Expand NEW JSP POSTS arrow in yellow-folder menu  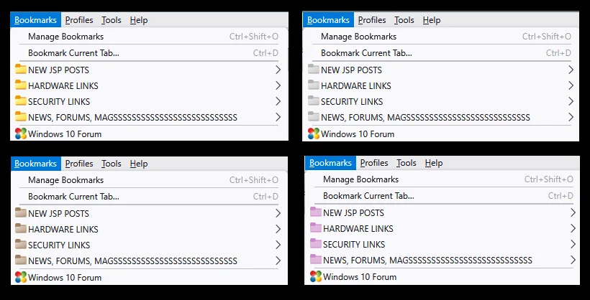[278, 70]
